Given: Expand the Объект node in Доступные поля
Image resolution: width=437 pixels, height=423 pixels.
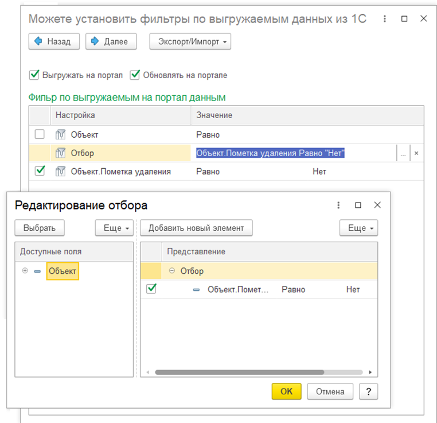Looking at the screenshot, I should click(25, 271).
